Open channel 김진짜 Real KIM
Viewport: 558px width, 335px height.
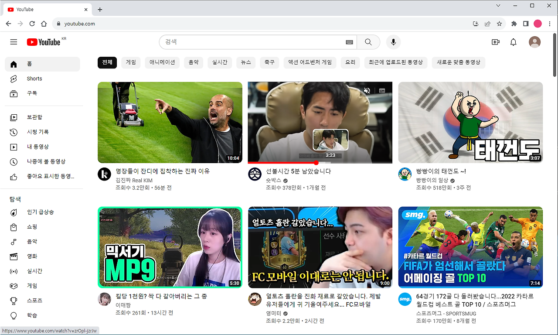134,180
